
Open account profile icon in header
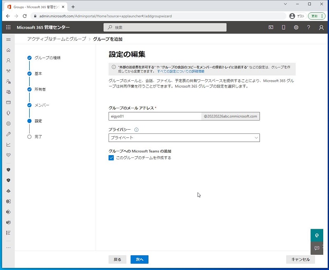tap(321, 27)
